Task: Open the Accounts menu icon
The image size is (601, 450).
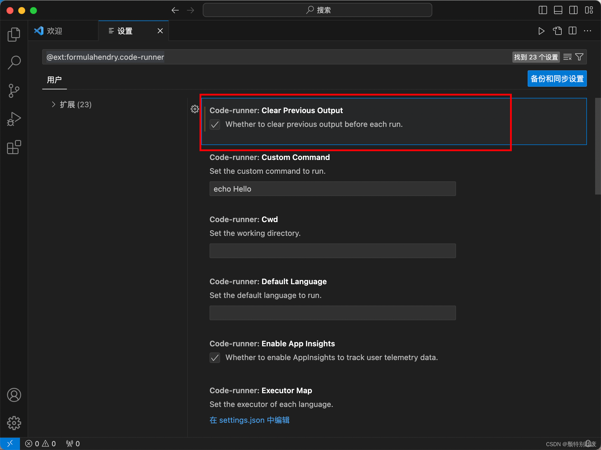Action: coord(14,395)
